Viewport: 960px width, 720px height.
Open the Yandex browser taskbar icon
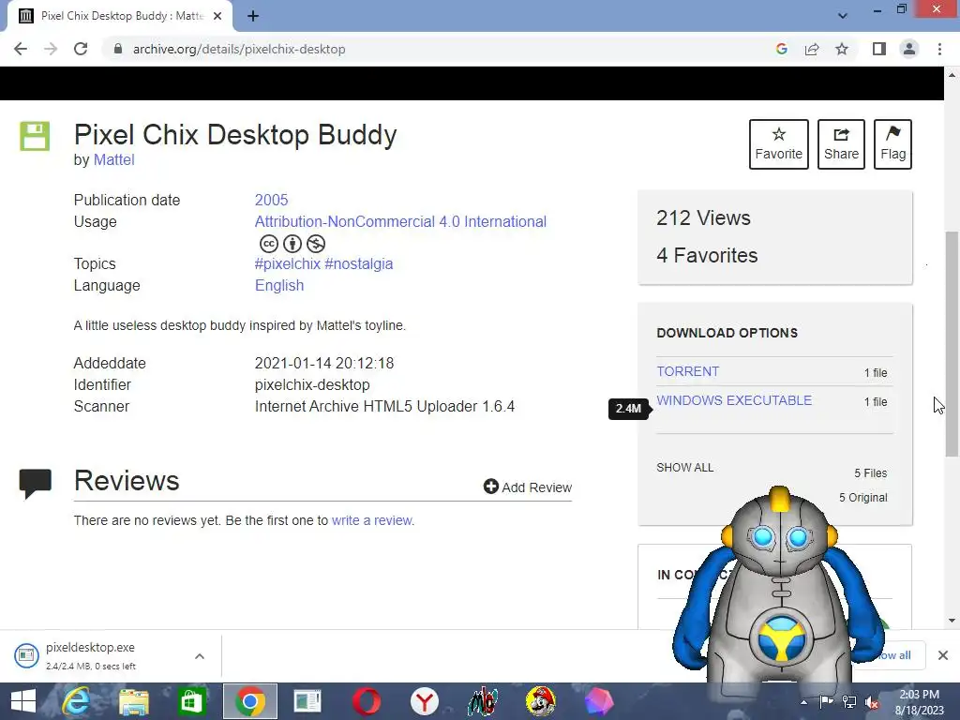[x=425, y=701]
